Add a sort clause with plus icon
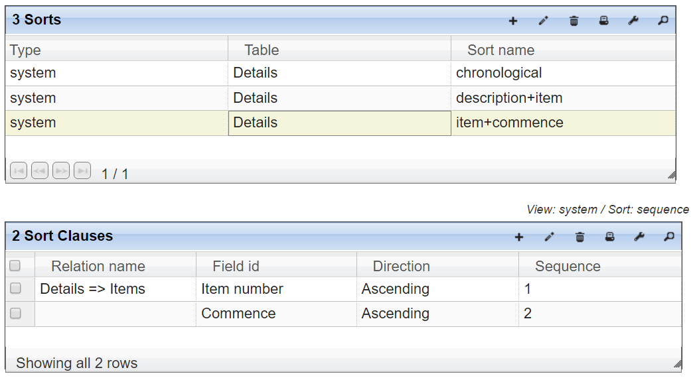 (519, 237)
